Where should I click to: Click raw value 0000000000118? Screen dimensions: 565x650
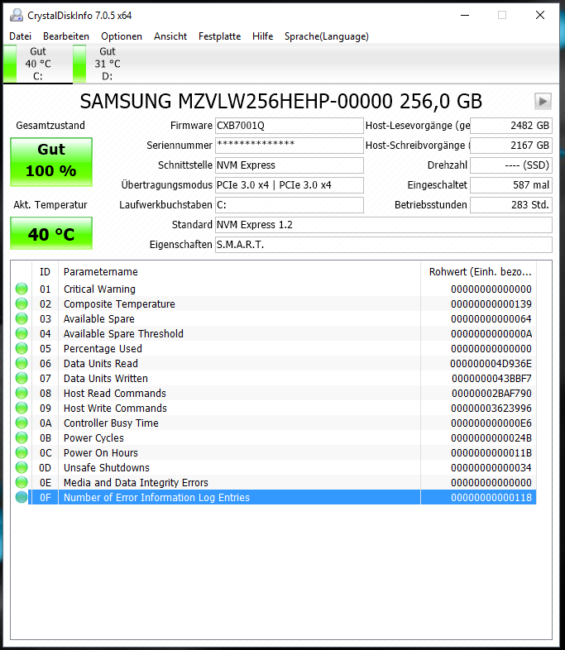[491, 498]
